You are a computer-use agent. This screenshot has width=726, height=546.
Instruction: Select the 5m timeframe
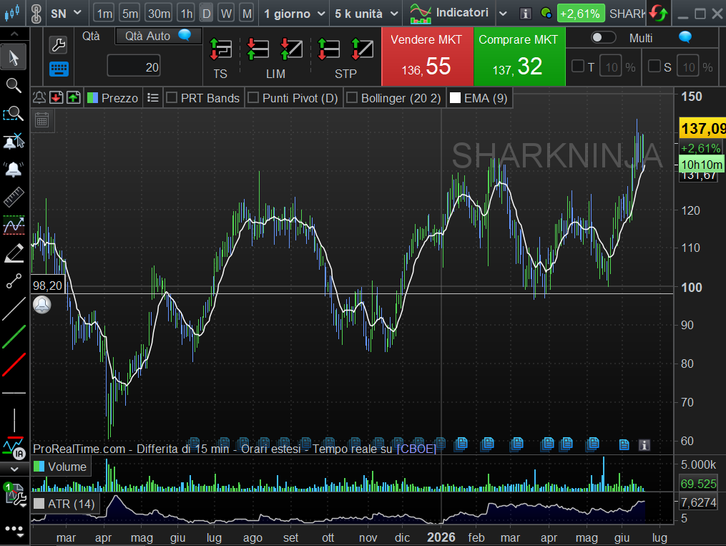(x=130, y=14)
